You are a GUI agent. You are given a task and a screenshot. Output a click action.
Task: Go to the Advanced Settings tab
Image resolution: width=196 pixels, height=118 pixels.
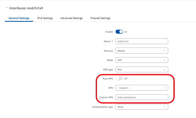71,18
